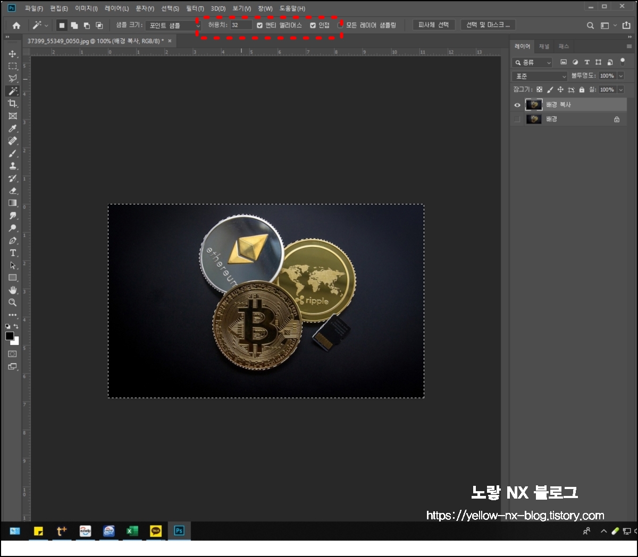Toggle lock transparent pixels icon

click(x=540, y=90)
